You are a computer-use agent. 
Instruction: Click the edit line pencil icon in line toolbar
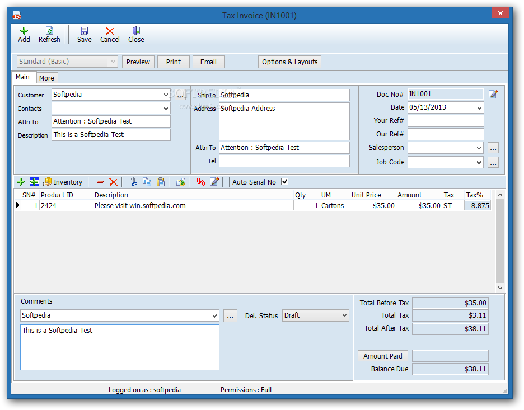point(214,182)
